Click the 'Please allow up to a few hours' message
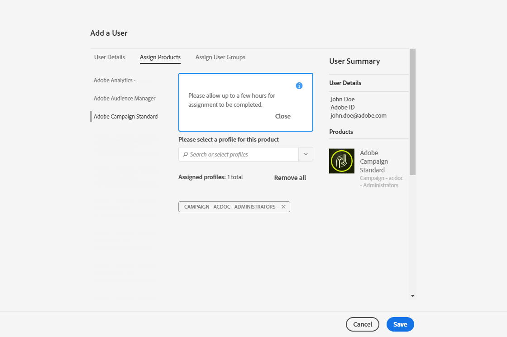 coord(231,100)
